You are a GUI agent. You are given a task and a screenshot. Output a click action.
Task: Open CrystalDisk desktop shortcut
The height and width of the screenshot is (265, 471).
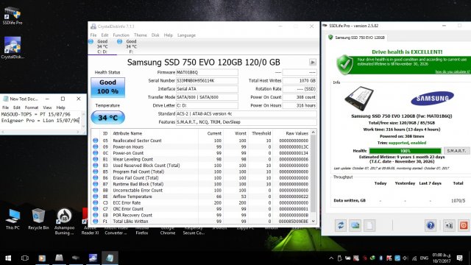click(13, 47)
